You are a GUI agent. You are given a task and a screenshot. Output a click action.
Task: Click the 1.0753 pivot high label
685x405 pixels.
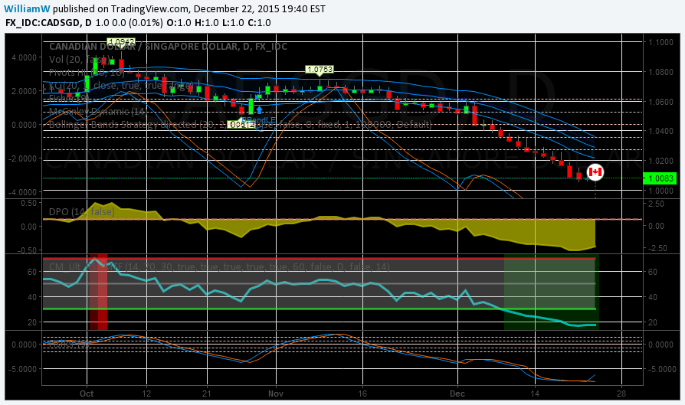coord(320,69)
